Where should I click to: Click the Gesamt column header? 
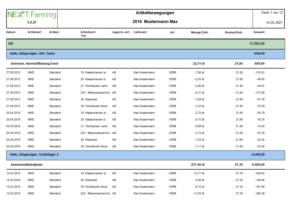coord(259,32)
